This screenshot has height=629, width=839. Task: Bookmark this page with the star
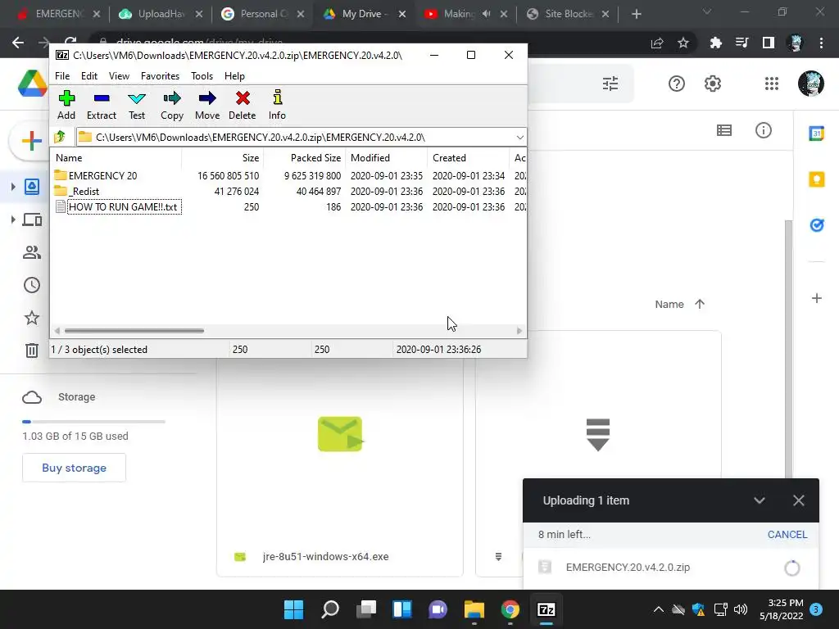(683, 43)
